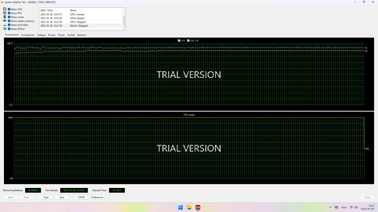Click the CPU chip icon beside Stress CPU
The width and height of the screenshot is (378, 212).
pos(4,9)
